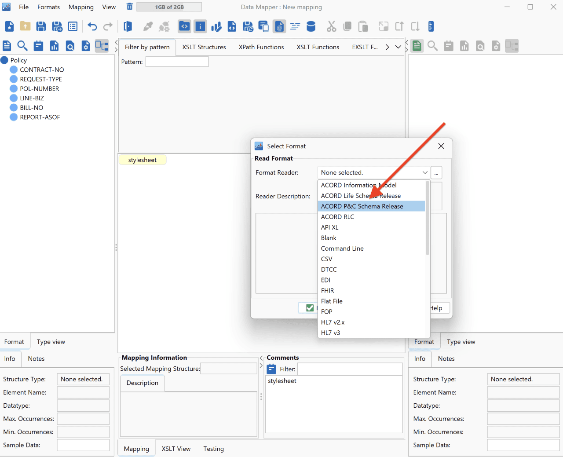Click the chart with pencil toolbar icon
Image resolution: width=563 pixels, height=457 pixels.
[216, 26]
